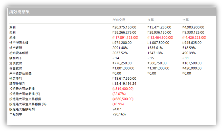Click the 績效總結果 panel header
222x131 pixels.
(112, 12)
